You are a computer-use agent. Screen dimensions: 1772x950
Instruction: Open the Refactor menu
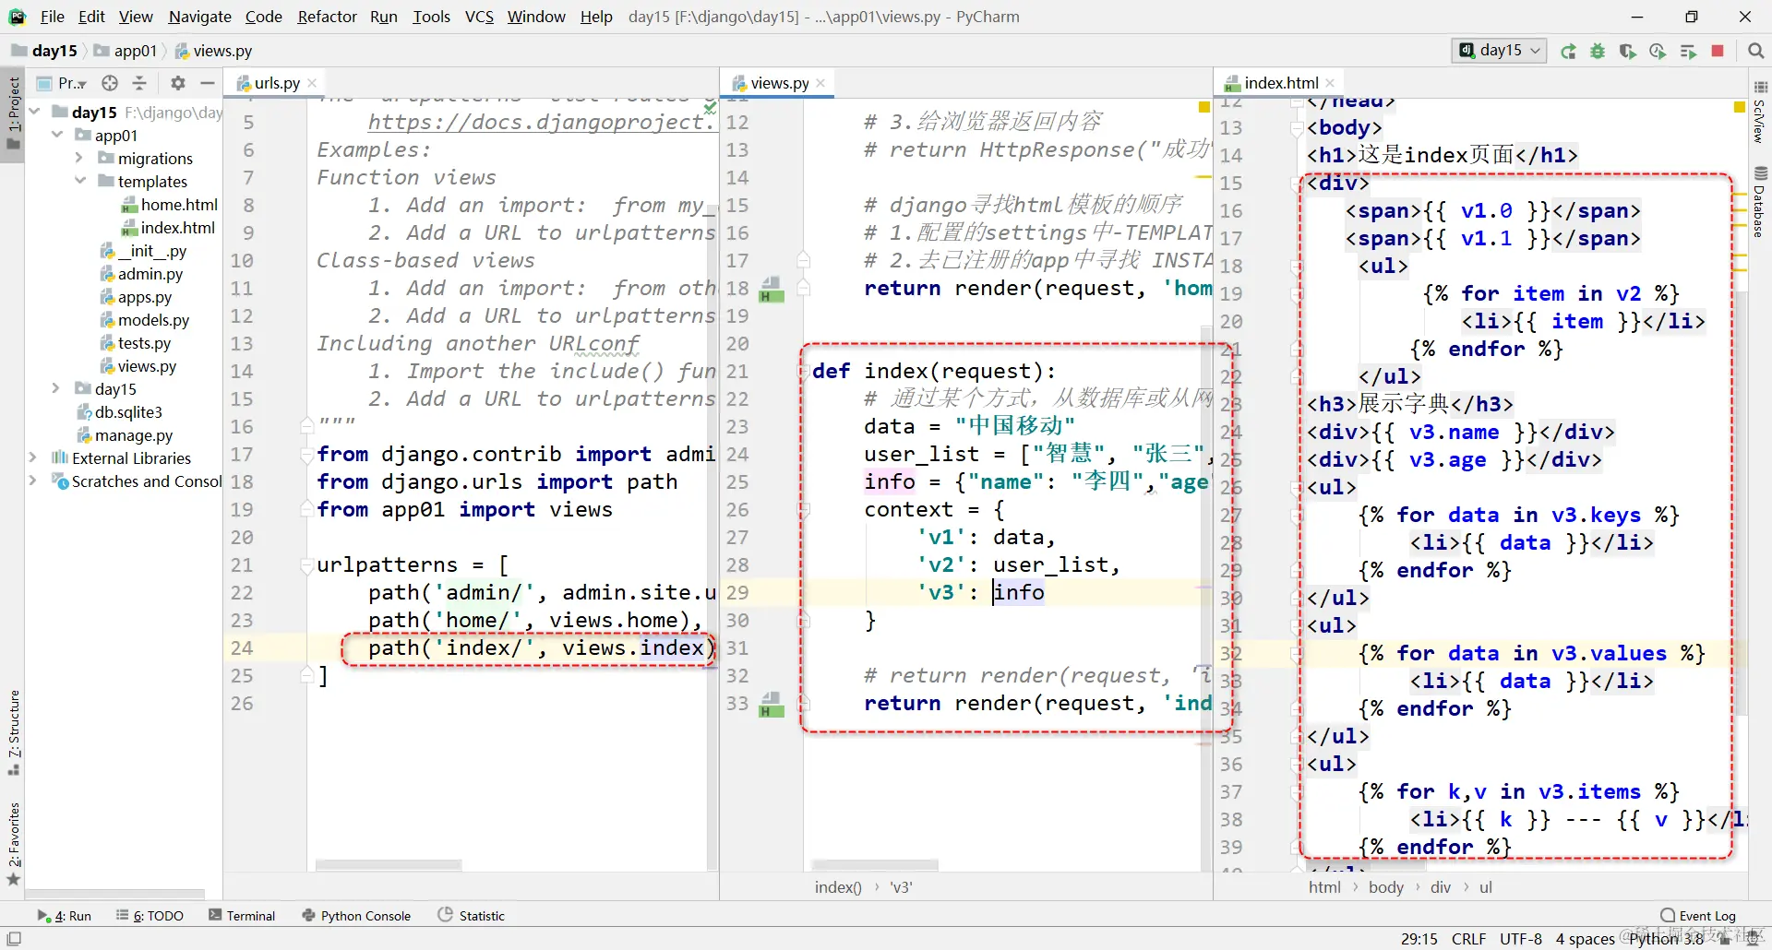click(327, 17)
